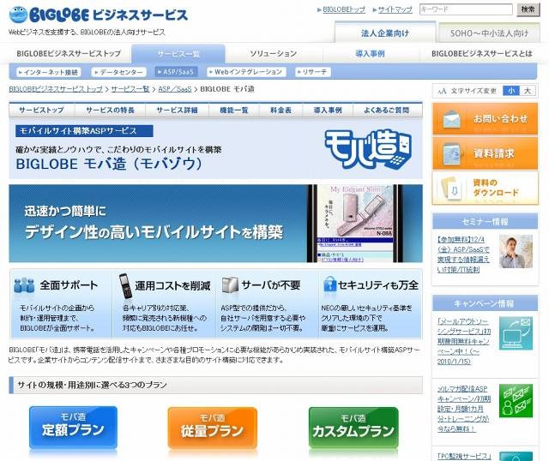Click the main banner デザイン性の高いモバイルサイトを構築
This screenshot has width=549, height=461.
(215, 224)
